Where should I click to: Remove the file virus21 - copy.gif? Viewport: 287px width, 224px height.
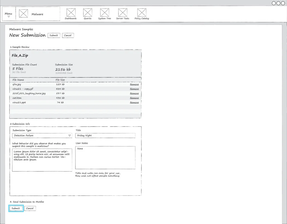(134, 89)
